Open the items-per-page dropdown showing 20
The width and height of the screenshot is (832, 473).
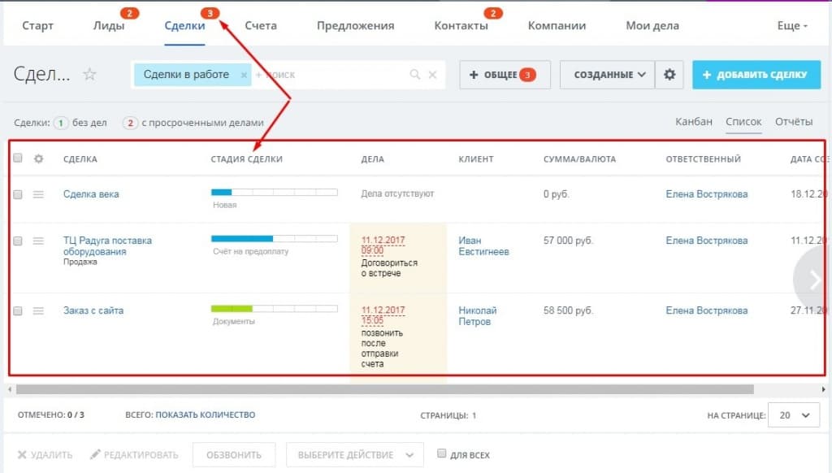coord(794,415)
